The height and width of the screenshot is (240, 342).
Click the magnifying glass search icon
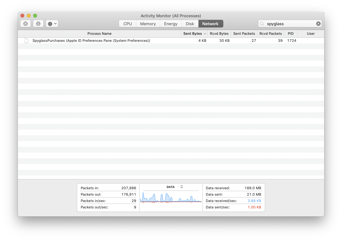(262, 24)
